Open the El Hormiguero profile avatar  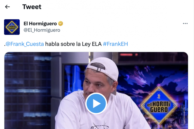click(x=12, y=27)
